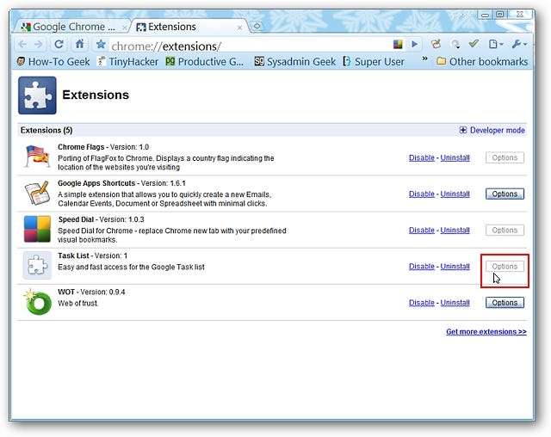Click the Speed Dial title text
This screenshot has width=551, height=437.
tap(76, 219)
